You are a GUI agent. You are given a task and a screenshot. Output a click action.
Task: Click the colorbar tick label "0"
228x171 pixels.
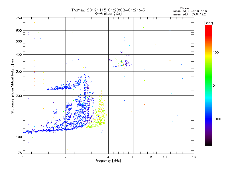[x=214, y=85]
